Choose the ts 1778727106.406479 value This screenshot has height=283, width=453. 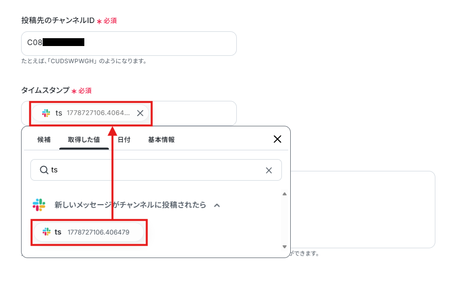[89, 232]
